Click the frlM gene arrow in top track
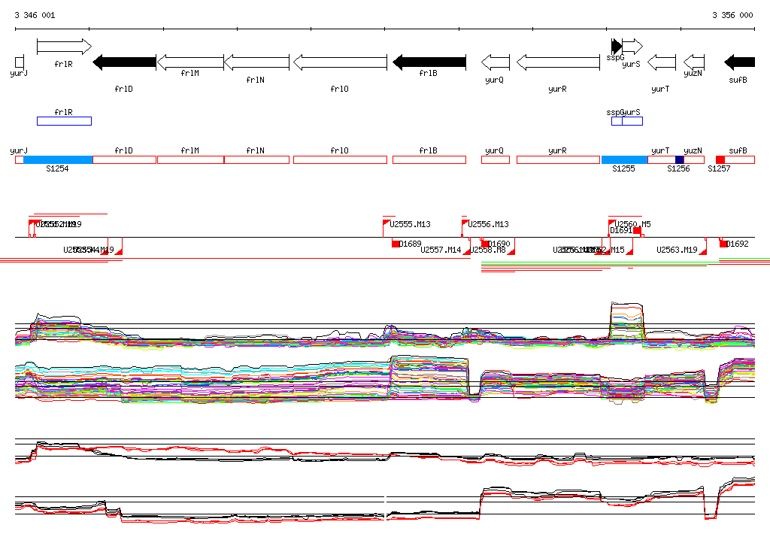The width and height of the screenshot is (770, 537). [190, 62]
